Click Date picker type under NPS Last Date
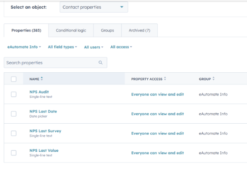 [x=38, y=116]
